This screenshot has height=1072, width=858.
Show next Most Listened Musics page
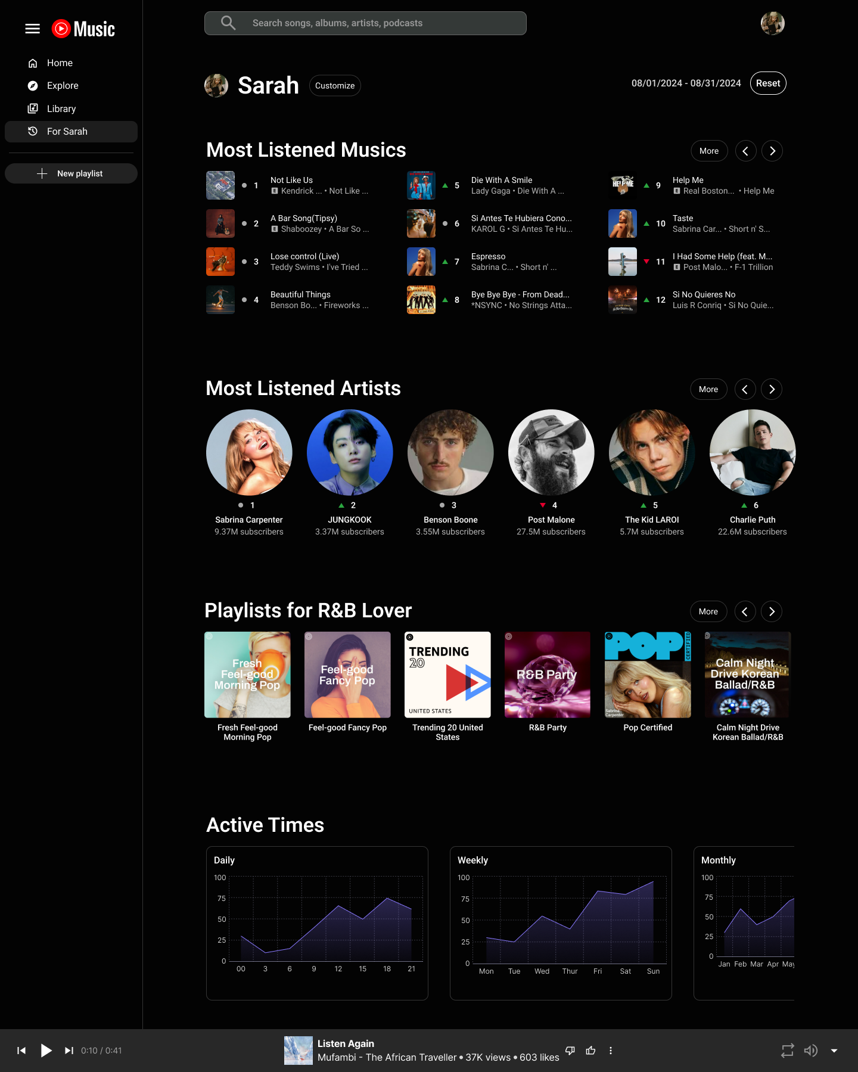(x=772, y=151)
